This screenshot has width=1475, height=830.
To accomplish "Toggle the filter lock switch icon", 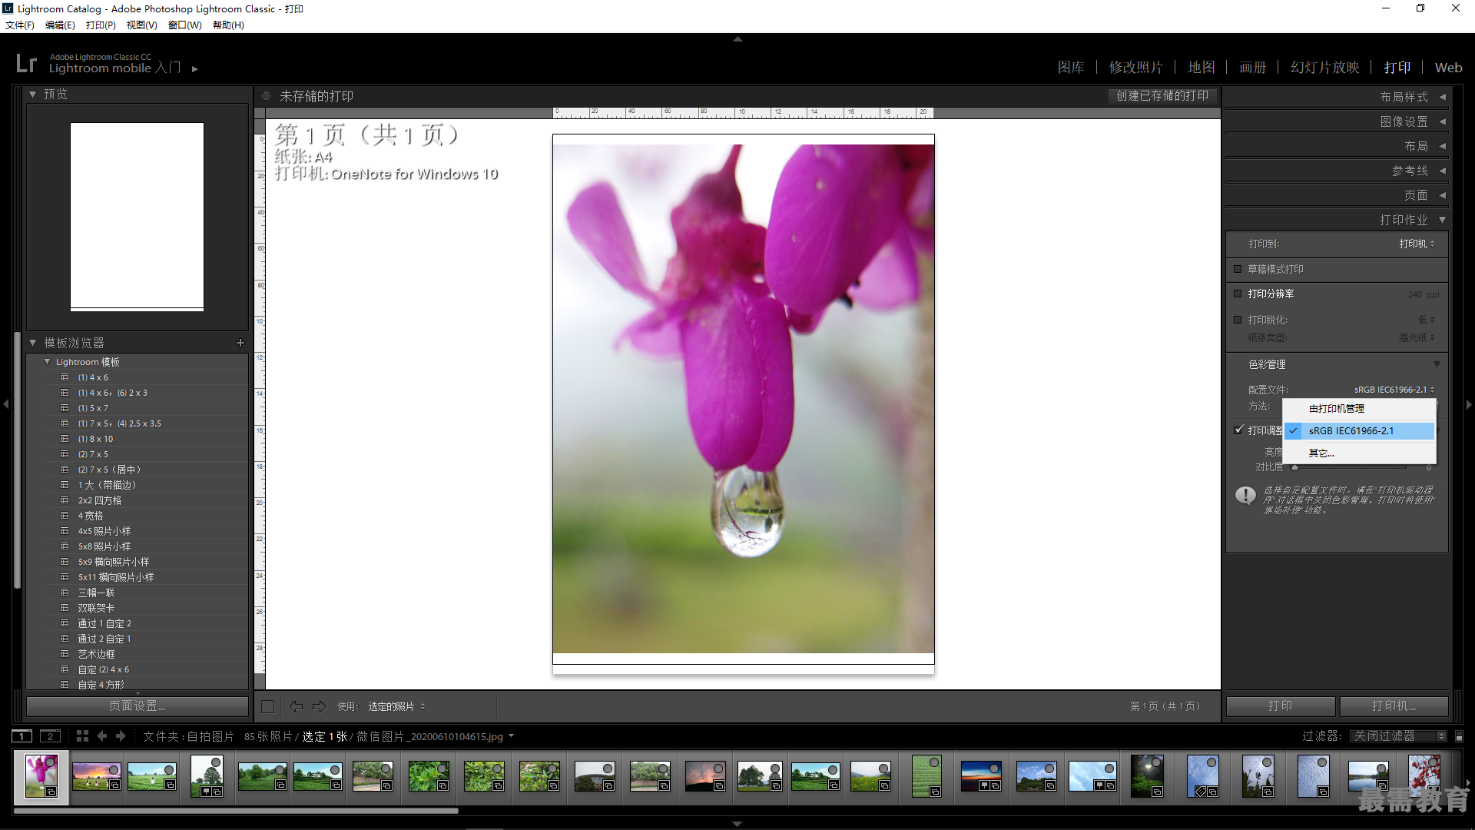I will click(x=1460, y=736).
